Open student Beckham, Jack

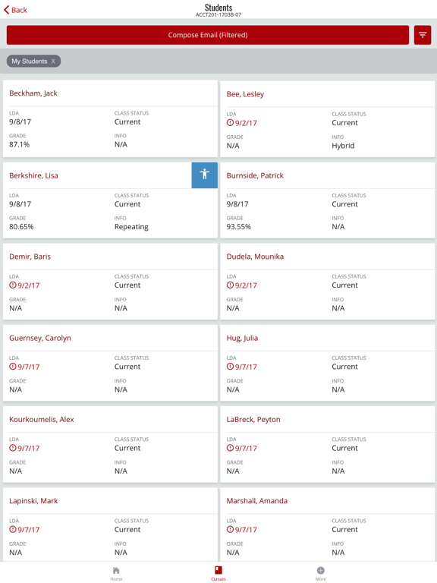33,93
